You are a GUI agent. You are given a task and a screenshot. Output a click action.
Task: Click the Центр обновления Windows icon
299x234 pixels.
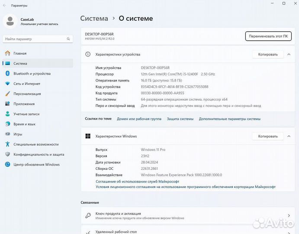point(8,165)
